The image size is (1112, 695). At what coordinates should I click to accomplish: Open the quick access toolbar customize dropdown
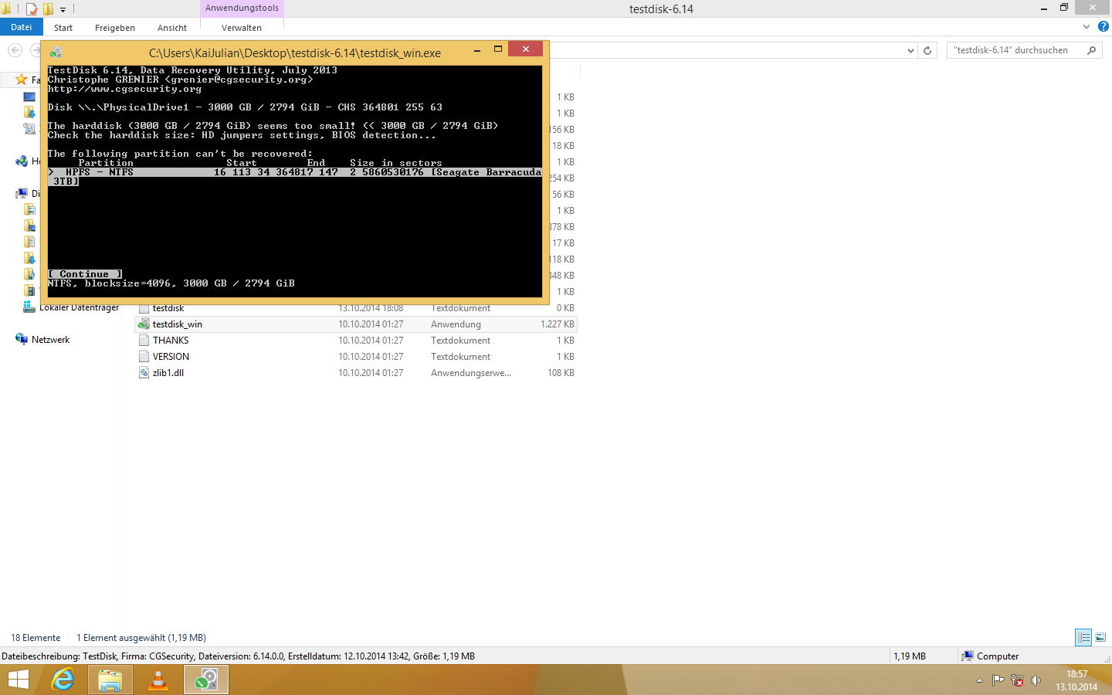pyautogui.click(x=63, y=10)
